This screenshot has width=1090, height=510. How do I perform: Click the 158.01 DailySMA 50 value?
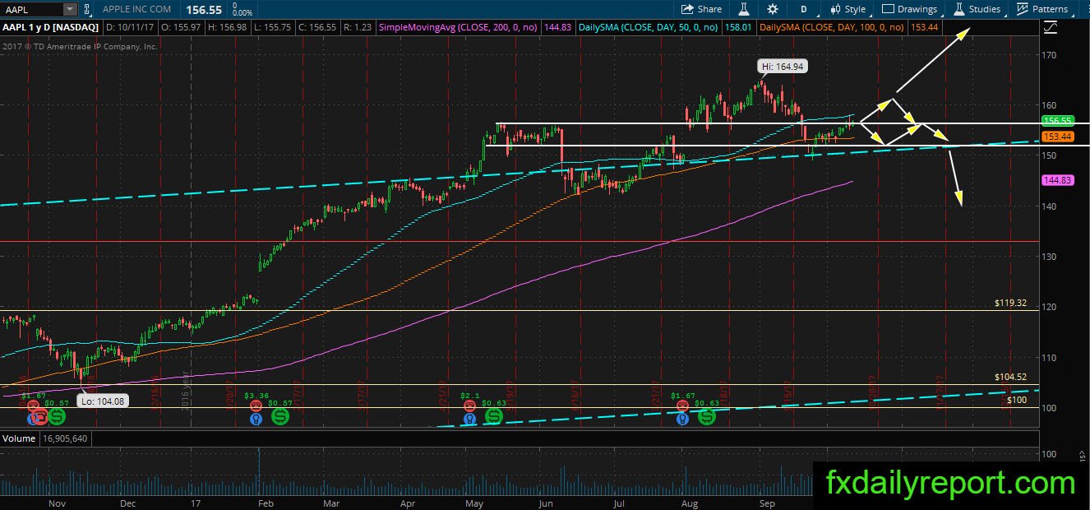738,28
